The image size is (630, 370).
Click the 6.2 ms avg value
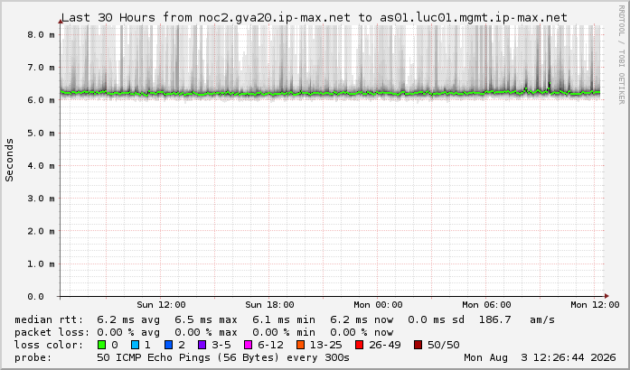pos(128,319)
